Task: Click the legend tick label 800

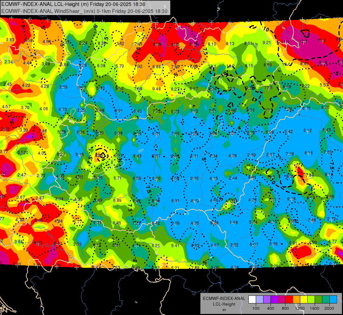Action: 285,308
